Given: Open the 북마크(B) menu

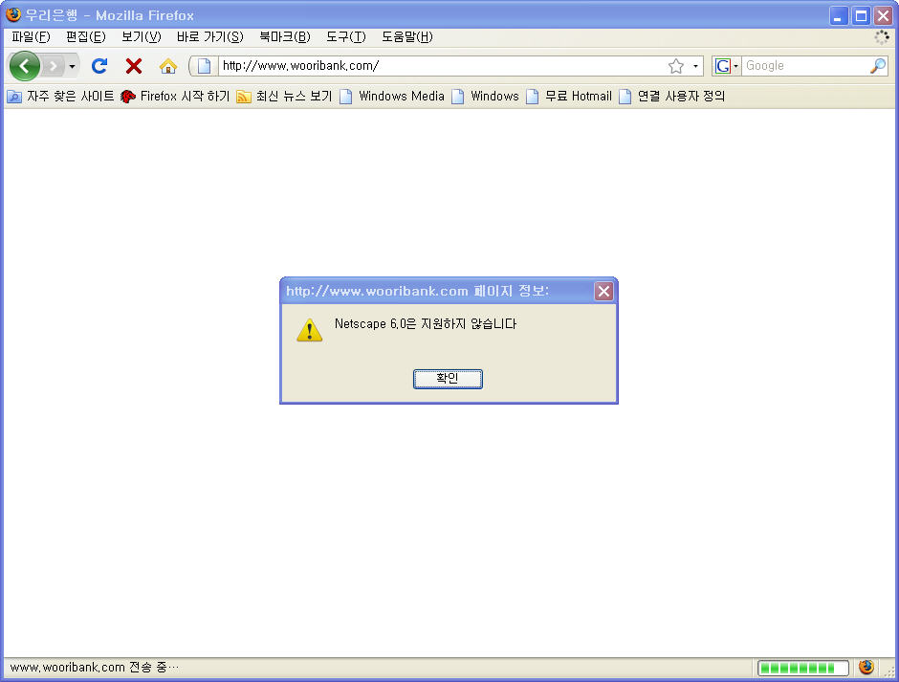Looking at the screenshot, I should coord(284,37).
